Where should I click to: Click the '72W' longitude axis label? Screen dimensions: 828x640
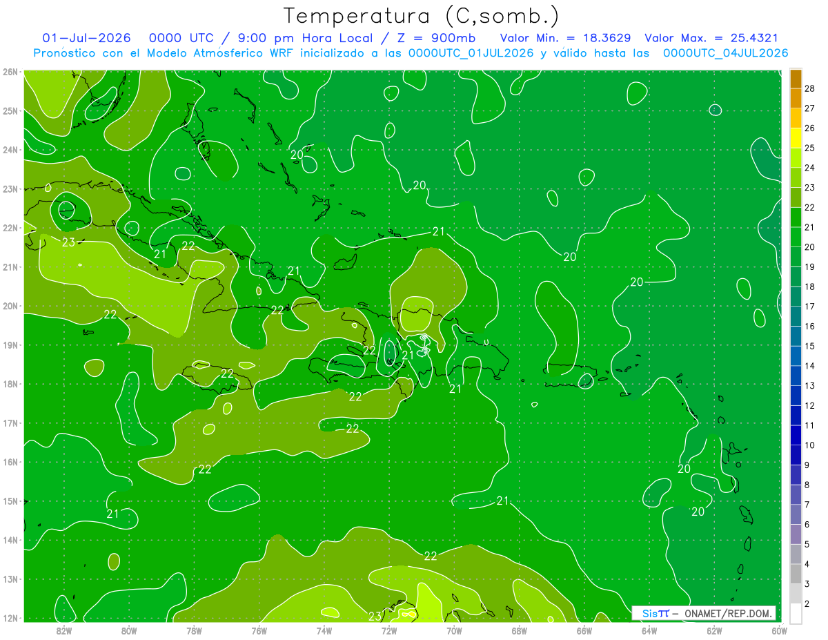pyautogui.click(x=389, y=630)
